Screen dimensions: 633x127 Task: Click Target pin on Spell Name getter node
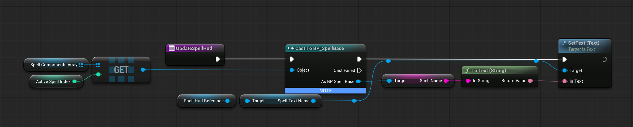click(x=389, y=81)
